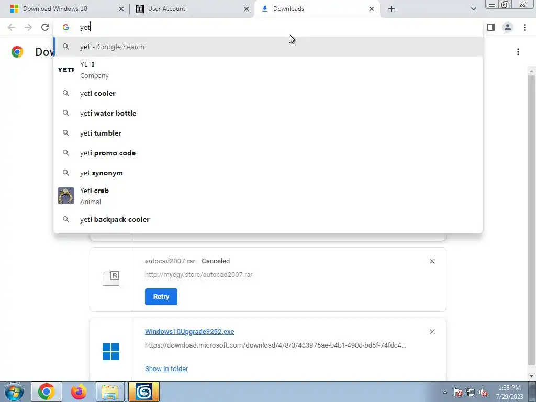The width and height of the screenshot is (536, 402).
Task: Click the Yeti crab thumbnail image
Action: click(x=66, y=196)
